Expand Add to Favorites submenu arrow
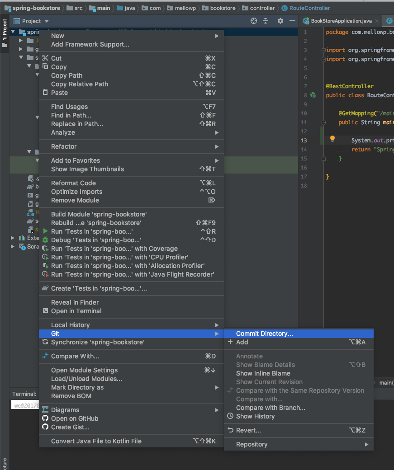Image resolution: width=394 pixels, height=470 pixels. [x=217, y=160]
